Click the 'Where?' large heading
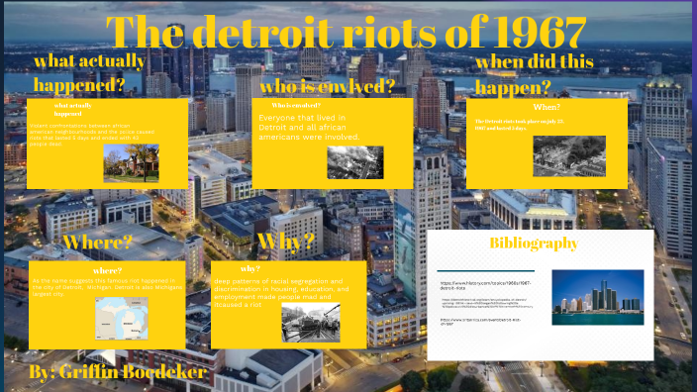This screenshot has height=392, width=697. 97,243
